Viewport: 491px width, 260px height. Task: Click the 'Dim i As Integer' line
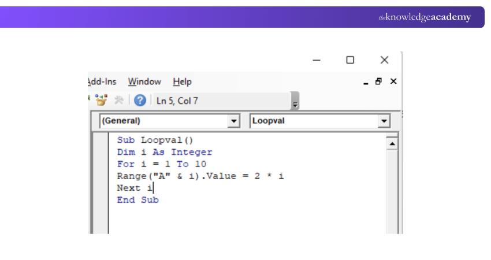coord(165,152)
